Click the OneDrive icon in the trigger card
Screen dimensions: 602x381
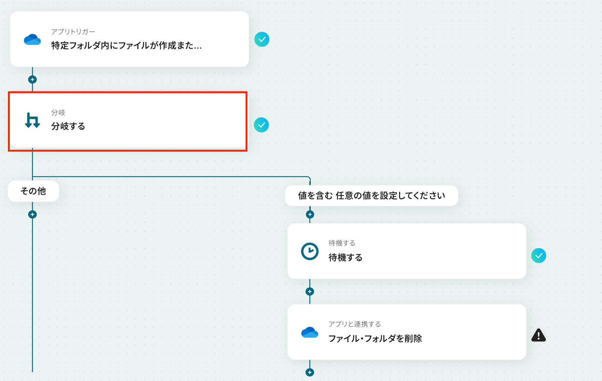point(32,40)
